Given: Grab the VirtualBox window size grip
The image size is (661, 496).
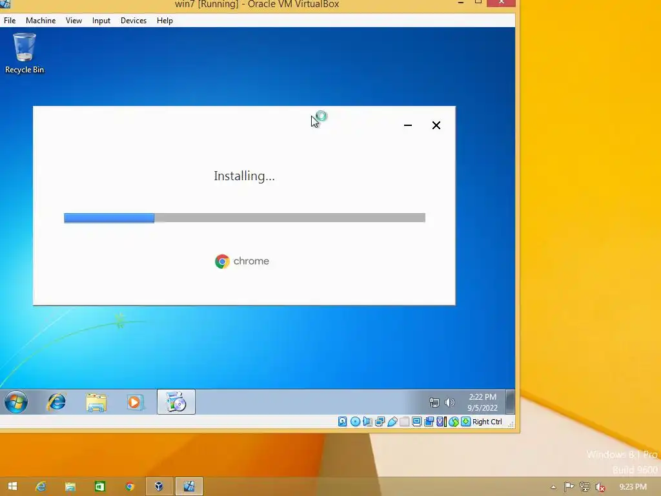Looking at the screenshot, I should tap(511, 424).
